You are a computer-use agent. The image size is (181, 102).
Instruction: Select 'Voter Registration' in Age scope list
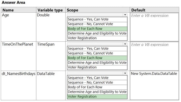point(97,38)
